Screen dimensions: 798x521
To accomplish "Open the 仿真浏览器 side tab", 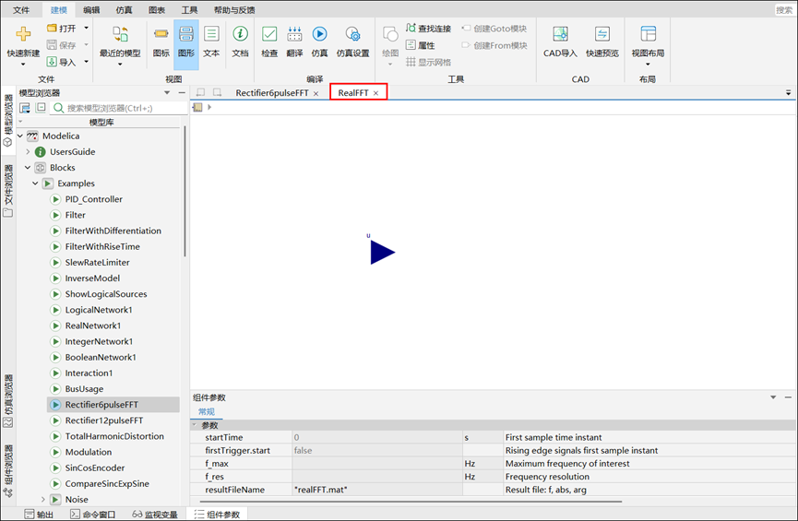I will pyautogui.click(x=8, y=401).
